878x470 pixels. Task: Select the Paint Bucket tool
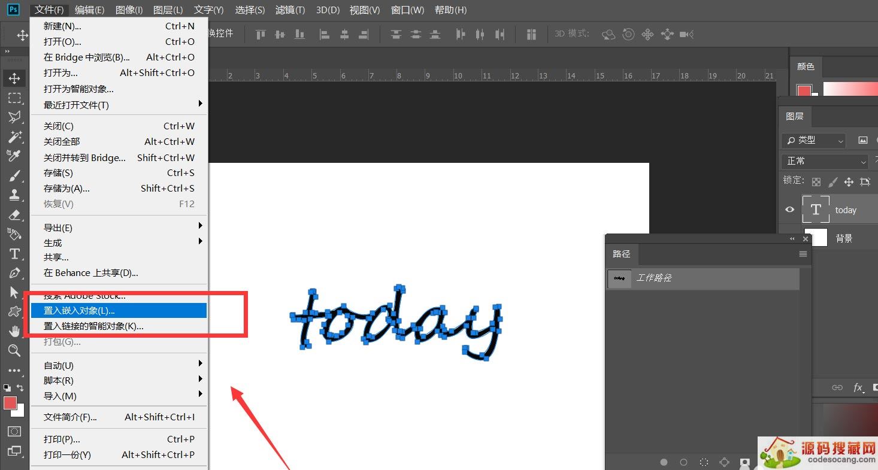coord(14,234)
